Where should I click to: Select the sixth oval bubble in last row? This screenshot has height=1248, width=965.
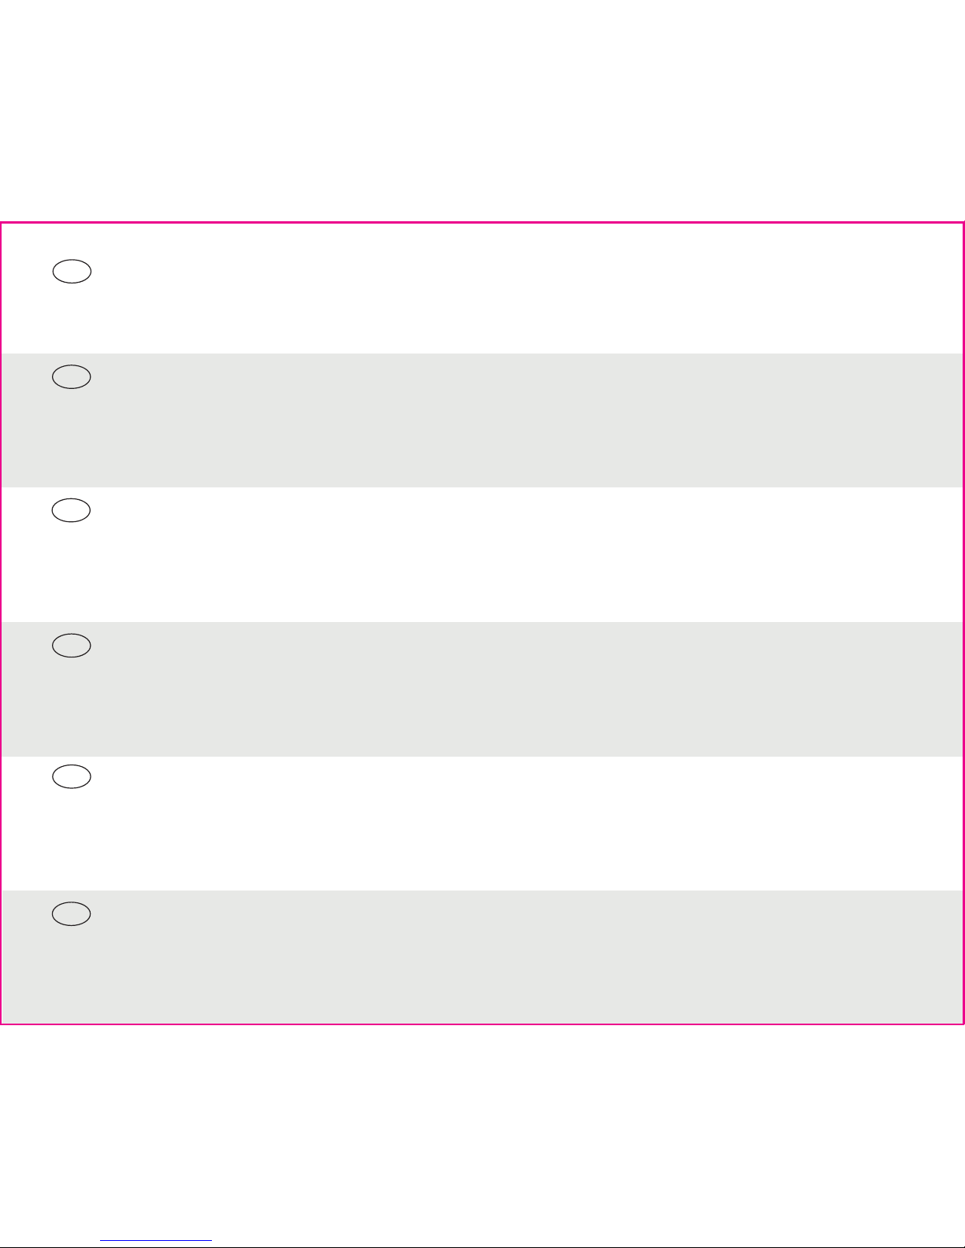click(72, 913)
